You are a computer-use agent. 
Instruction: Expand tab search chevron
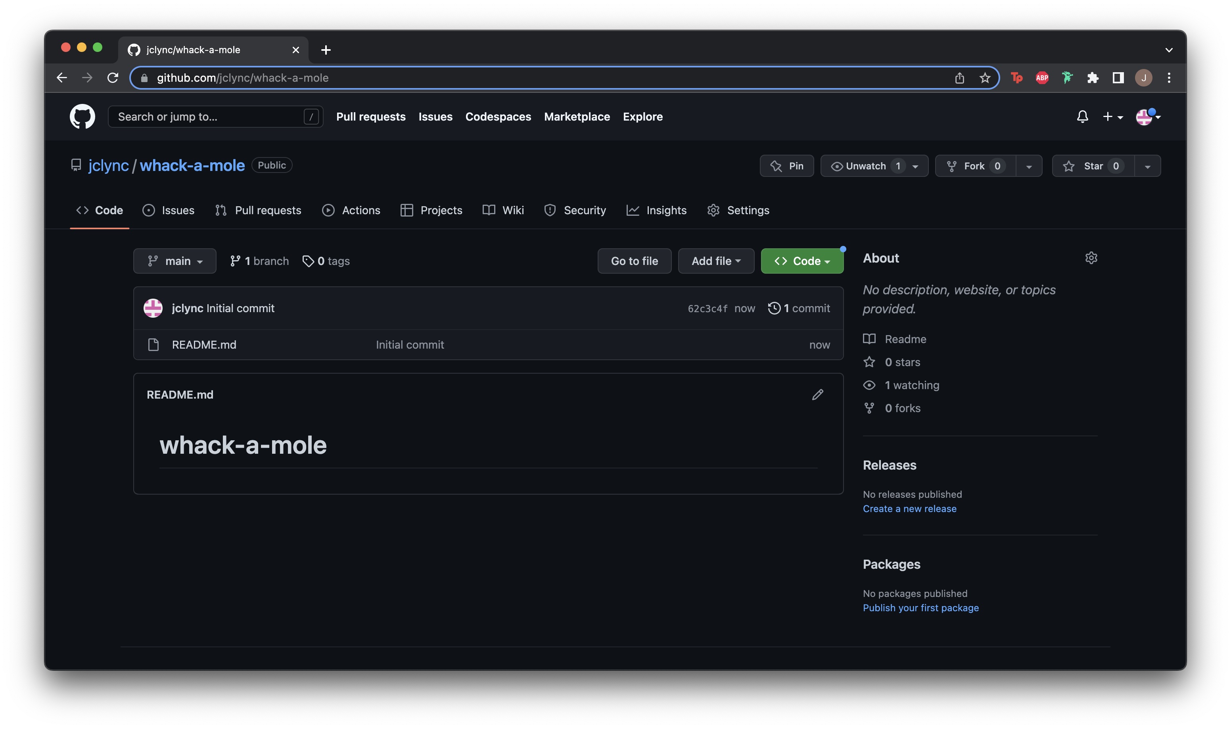1169,50
